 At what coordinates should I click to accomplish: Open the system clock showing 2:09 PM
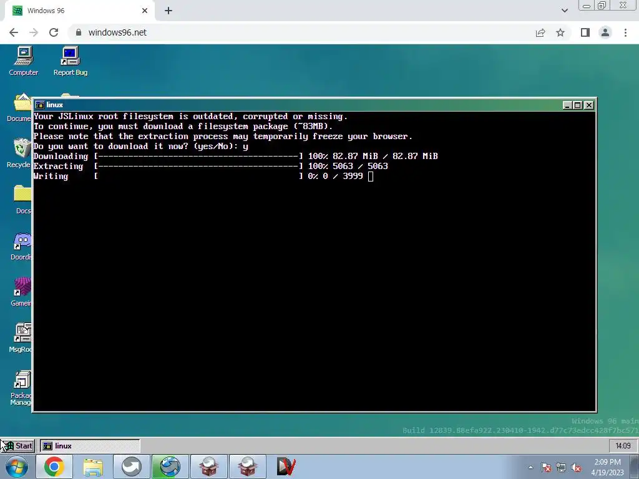(607, 467)
